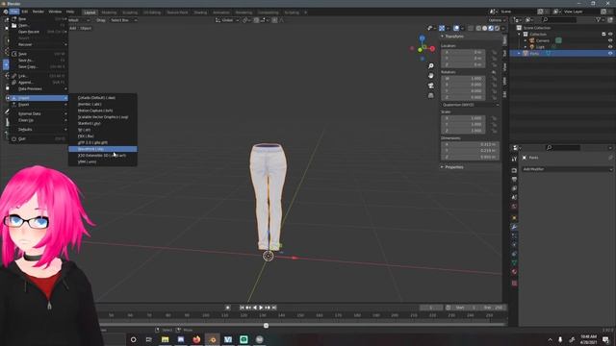Screen dimensions: 616x346
Task: Select rendered viewport shading
Action: [497, 28]
